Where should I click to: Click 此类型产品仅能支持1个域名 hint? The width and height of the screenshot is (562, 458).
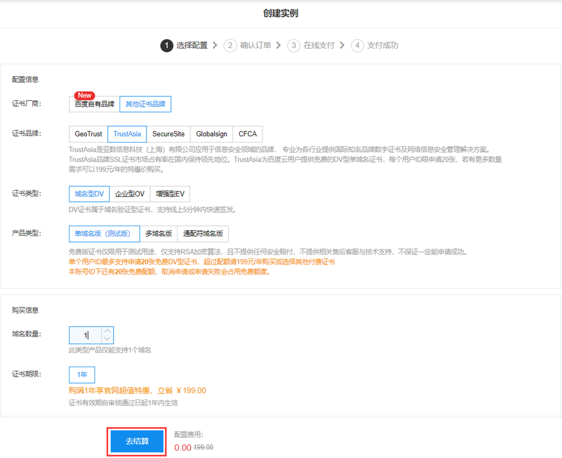click(110, 350)
